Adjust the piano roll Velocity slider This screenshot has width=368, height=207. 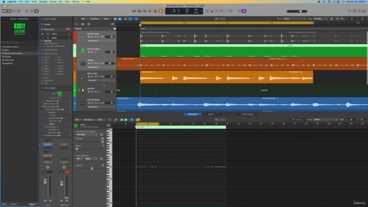[x=90, y=168]
